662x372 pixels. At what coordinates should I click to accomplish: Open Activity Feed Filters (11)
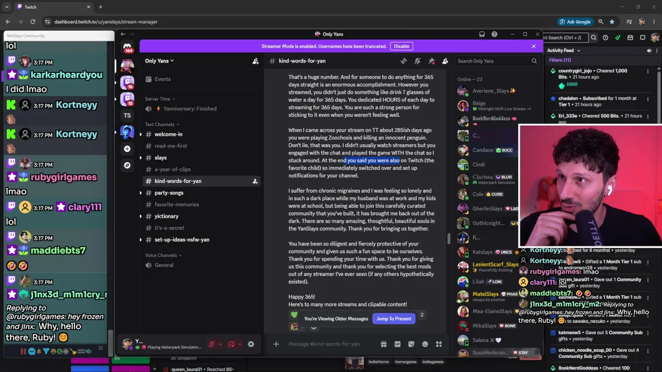(560, 60)
